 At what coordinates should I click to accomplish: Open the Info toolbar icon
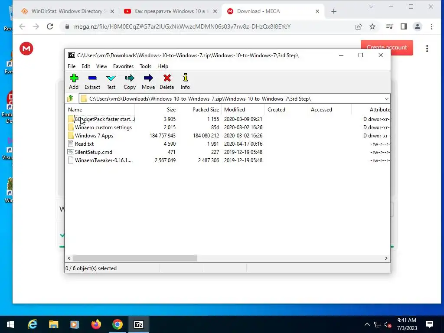point(186,82)
